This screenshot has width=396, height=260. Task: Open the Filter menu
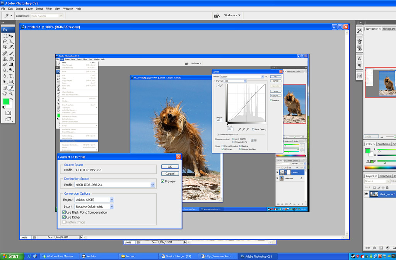[49, 8]
